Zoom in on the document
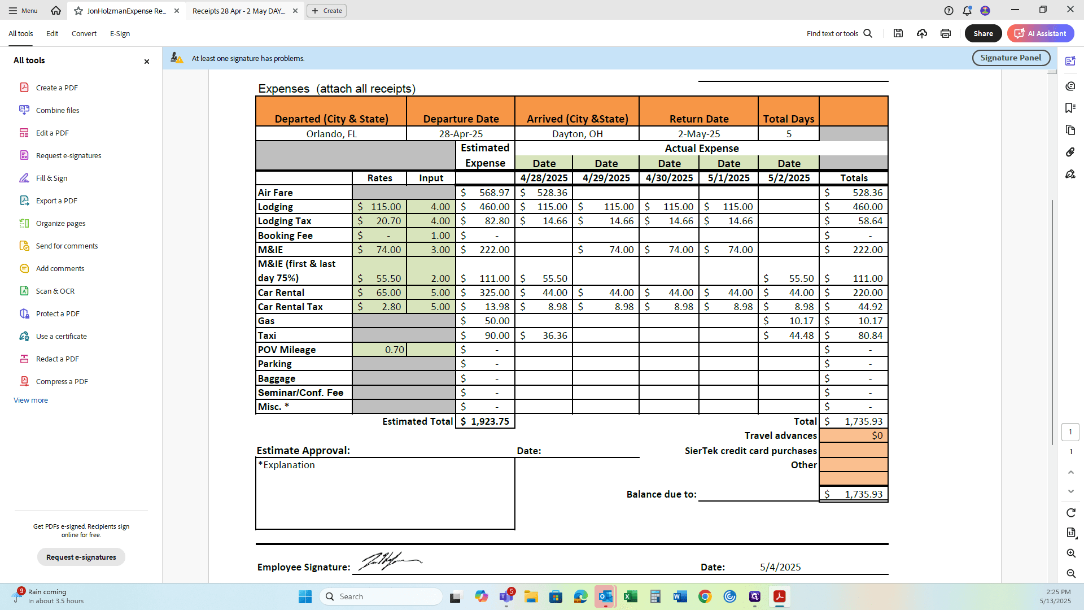1084x610 pixels. pyautogui.click(x=1070, y=553)
